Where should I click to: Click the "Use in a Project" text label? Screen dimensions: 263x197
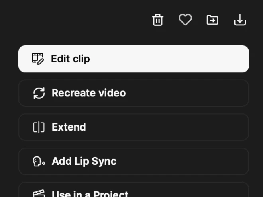tap(90, 194)
